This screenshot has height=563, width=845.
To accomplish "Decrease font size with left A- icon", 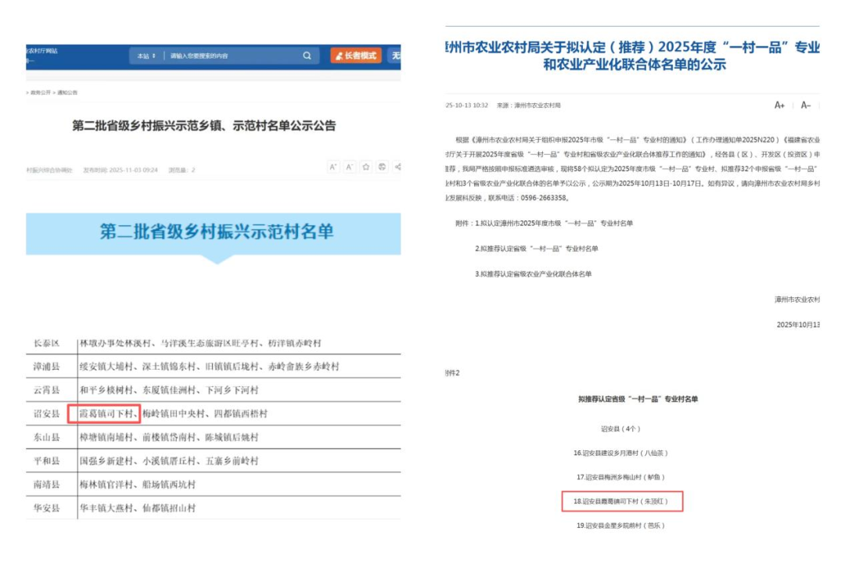I will (350, 167).
